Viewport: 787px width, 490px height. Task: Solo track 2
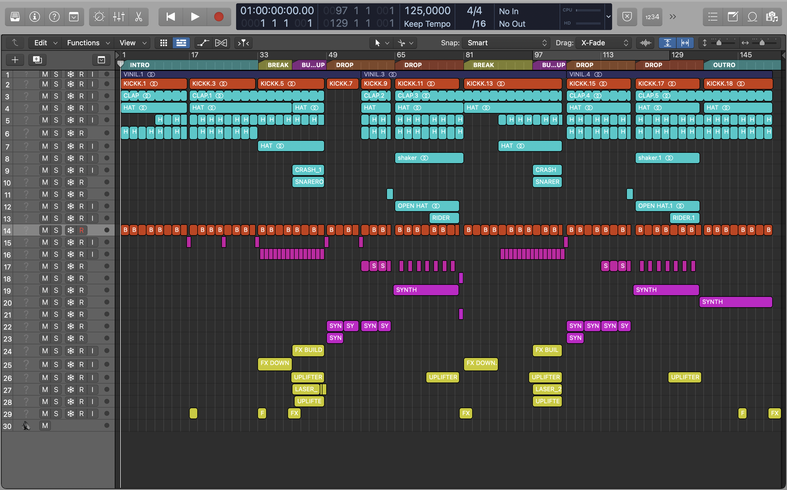(56, 84)
